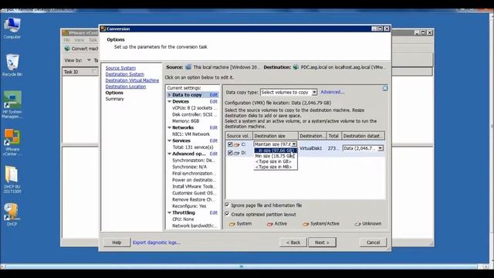Screen dimensions: 494x278
Task: Click the Task ID column header
Action: coord(80,72)
